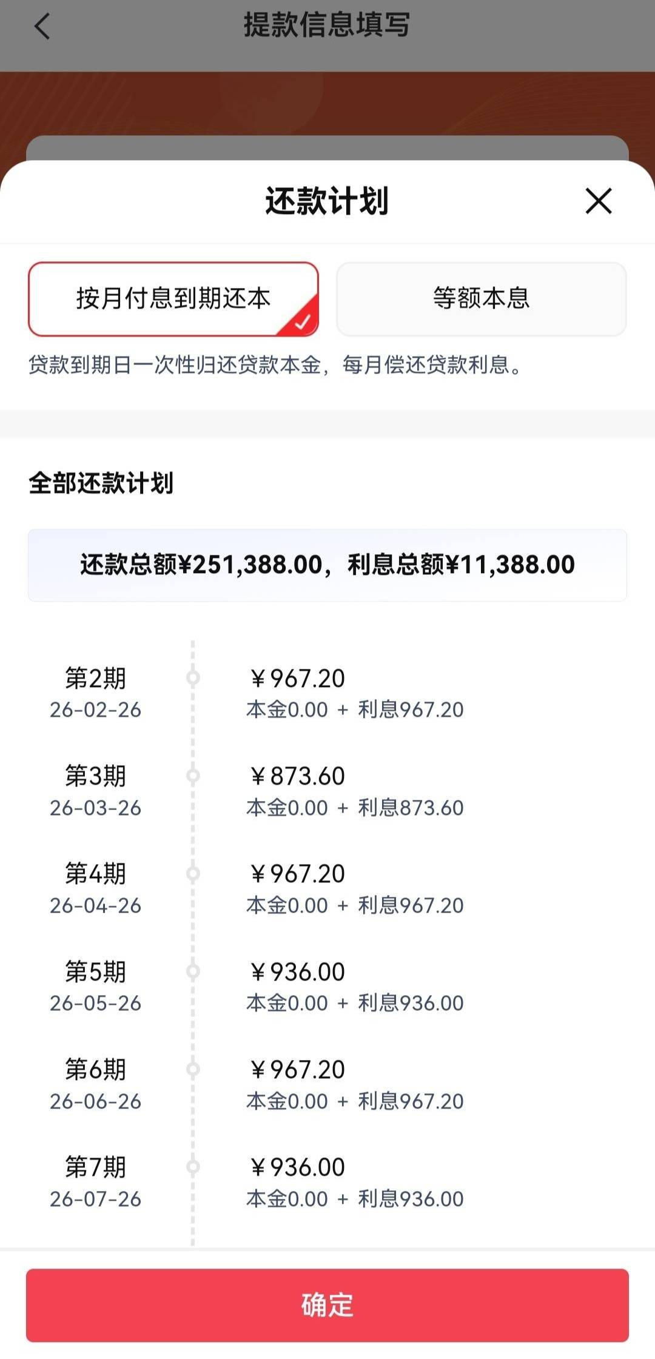Tap the 还款总额 summary banner
Image resolution: width=655 pixels, height=1359 pixels.
pyautogui.click(x=327, y=565)
